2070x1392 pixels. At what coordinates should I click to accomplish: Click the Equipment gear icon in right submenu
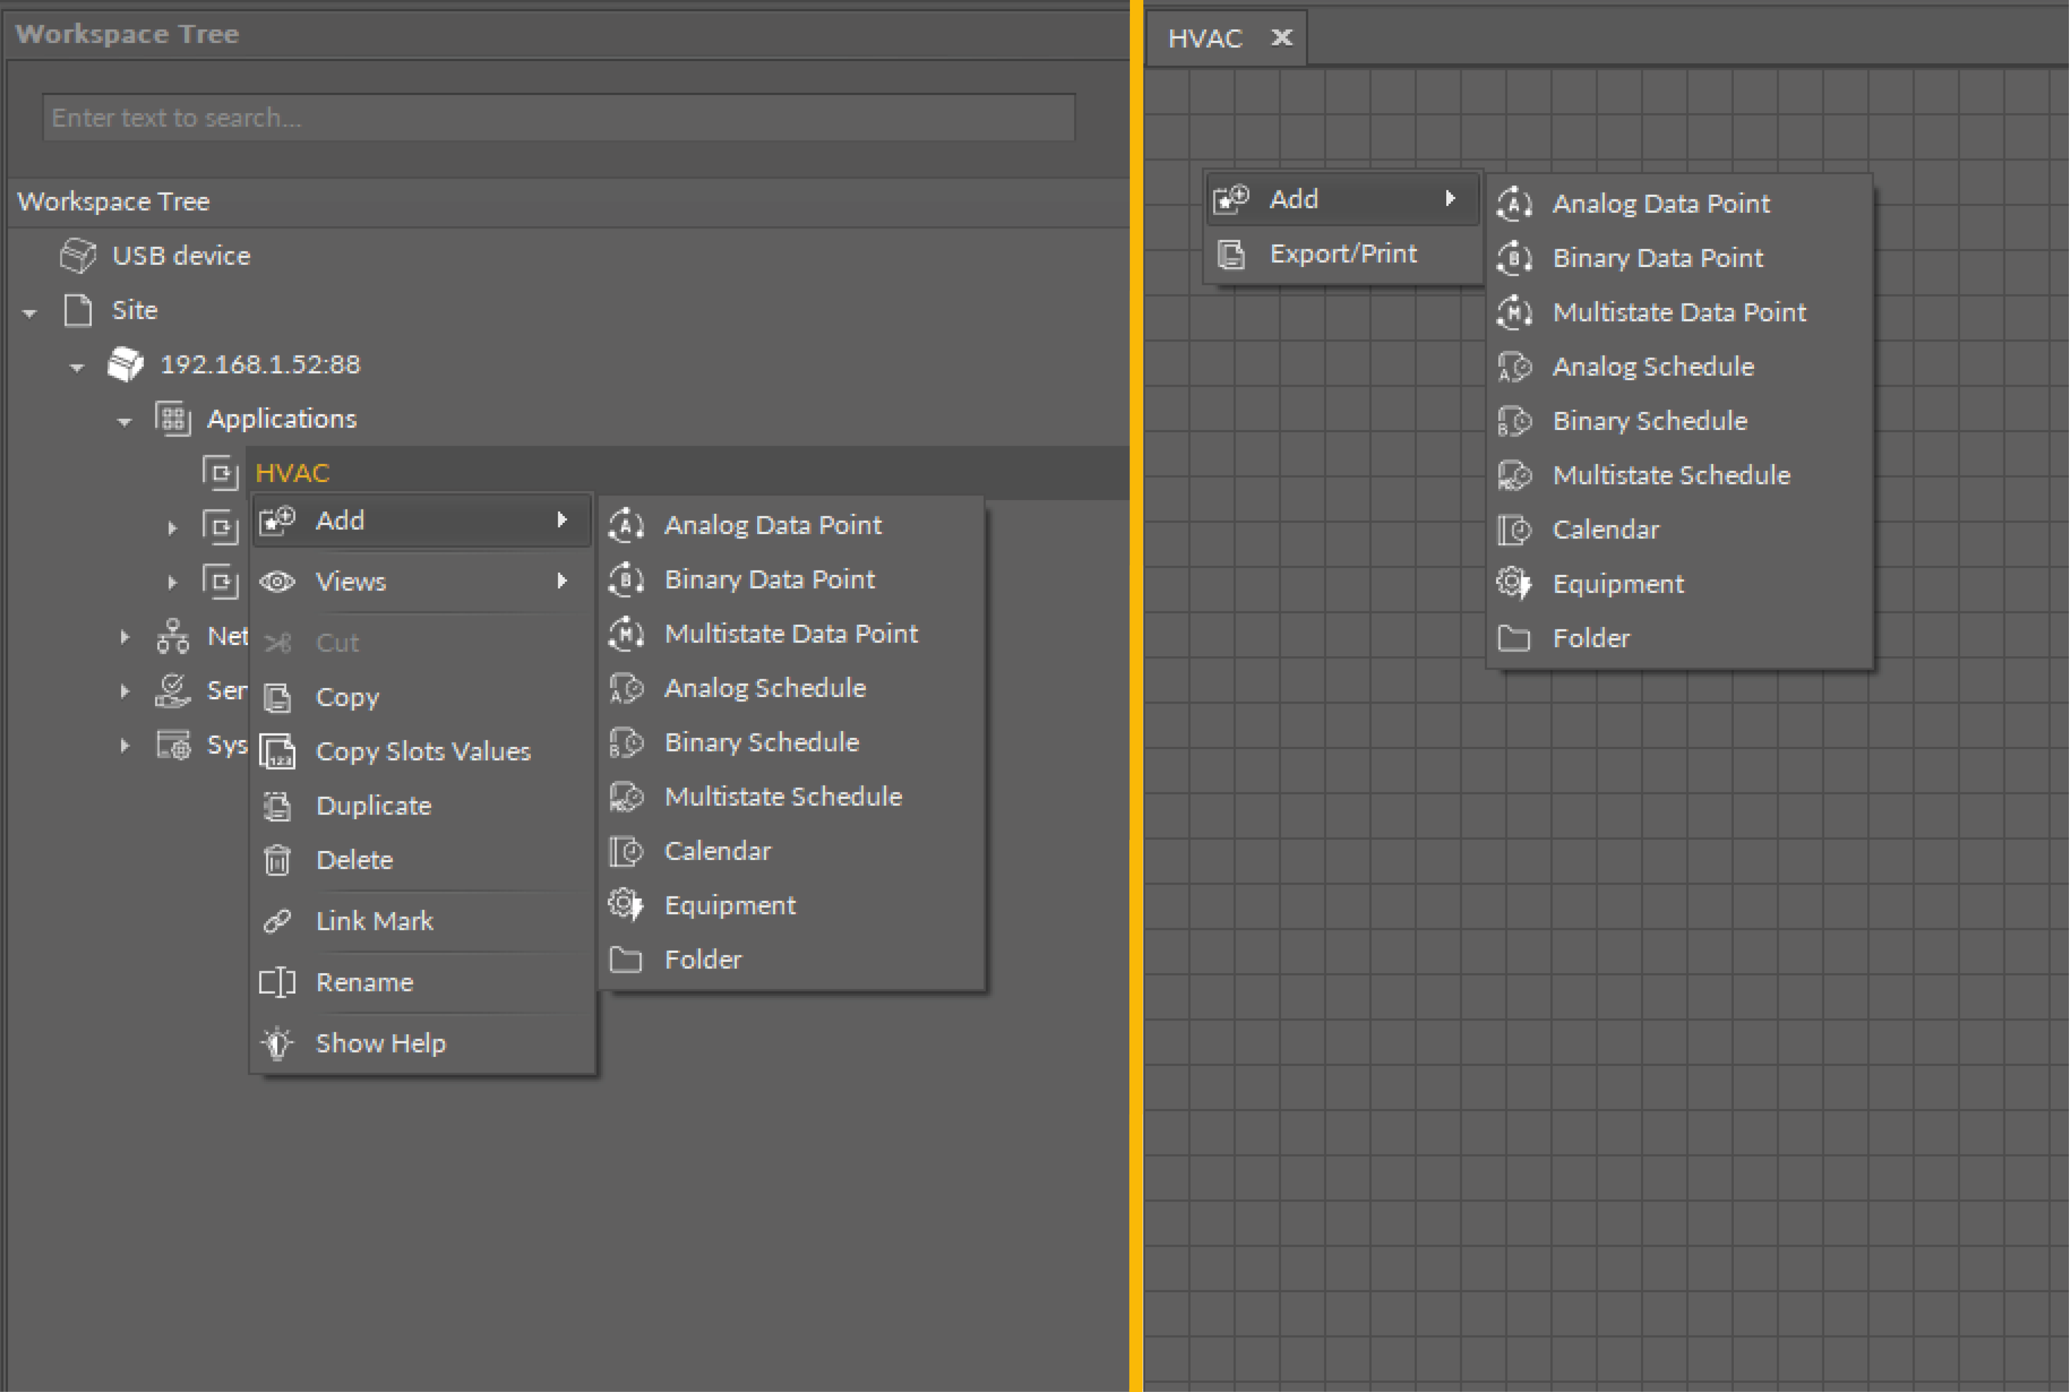coord(1513,584)
